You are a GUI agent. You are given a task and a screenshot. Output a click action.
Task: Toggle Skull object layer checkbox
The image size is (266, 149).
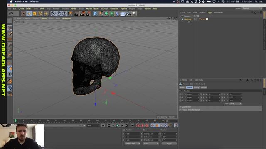[195, 19]
